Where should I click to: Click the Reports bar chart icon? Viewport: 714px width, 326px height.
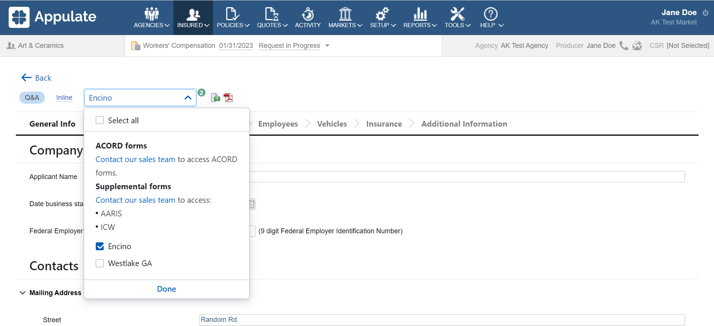[x=420, y=14]
